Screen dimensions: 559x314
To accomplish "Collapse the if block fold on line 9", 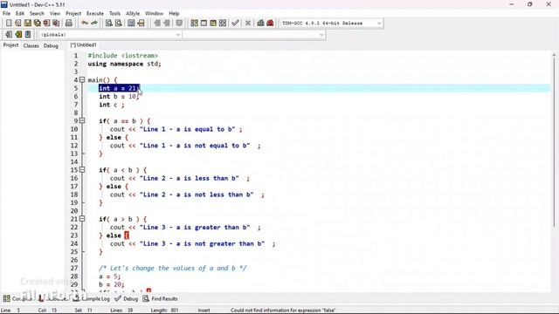I will [x=82, y=120].
